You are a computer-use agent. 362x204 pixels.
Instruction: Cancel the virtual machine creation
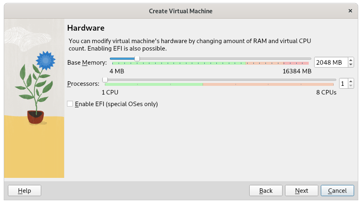pyautogui.click(x=337, y=190)
